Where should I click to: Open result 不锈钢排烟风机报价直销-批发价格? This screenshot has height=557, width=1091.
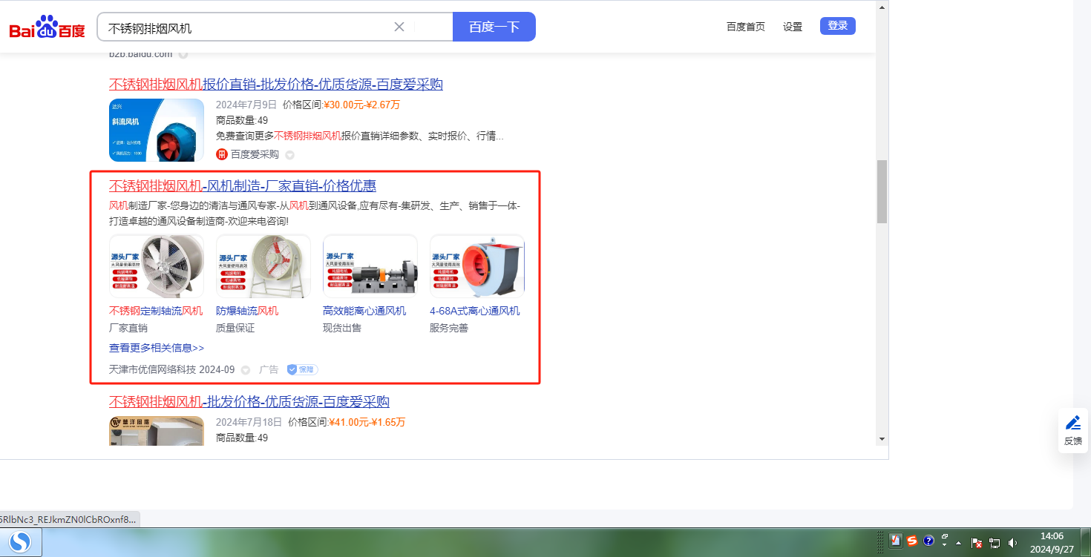pos(276,85)
